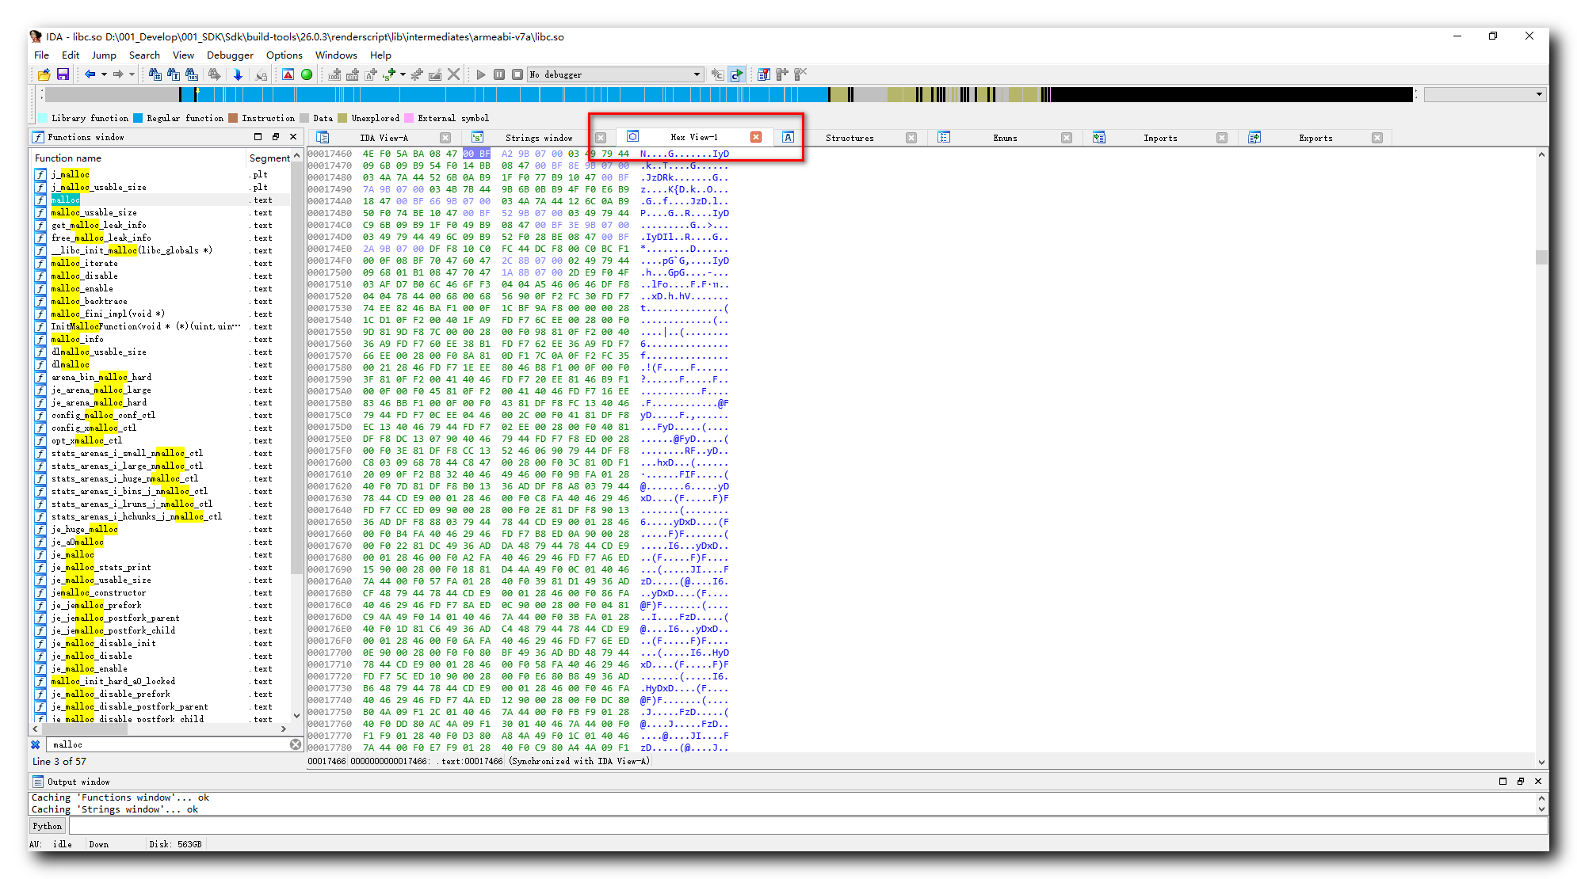Viewport: 1577px width, 879px height.
Task: Navigate back using the blue back arrow
Action: (x=89, y=74)
